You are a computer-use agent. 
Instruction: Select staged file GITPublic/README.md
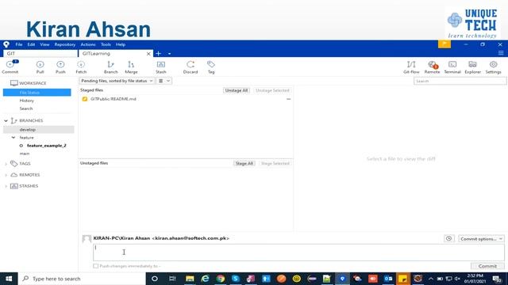113,99
